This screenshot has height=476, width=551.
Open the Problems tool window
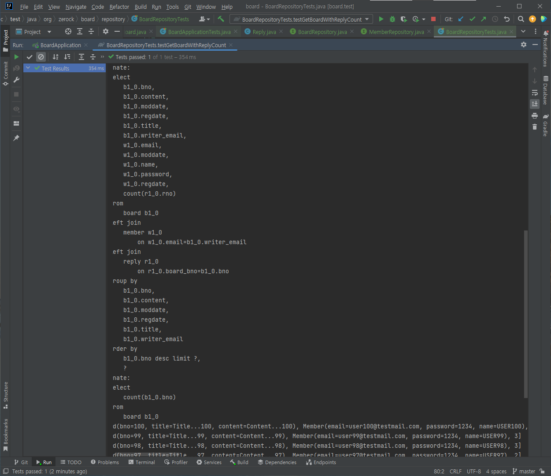105,462
